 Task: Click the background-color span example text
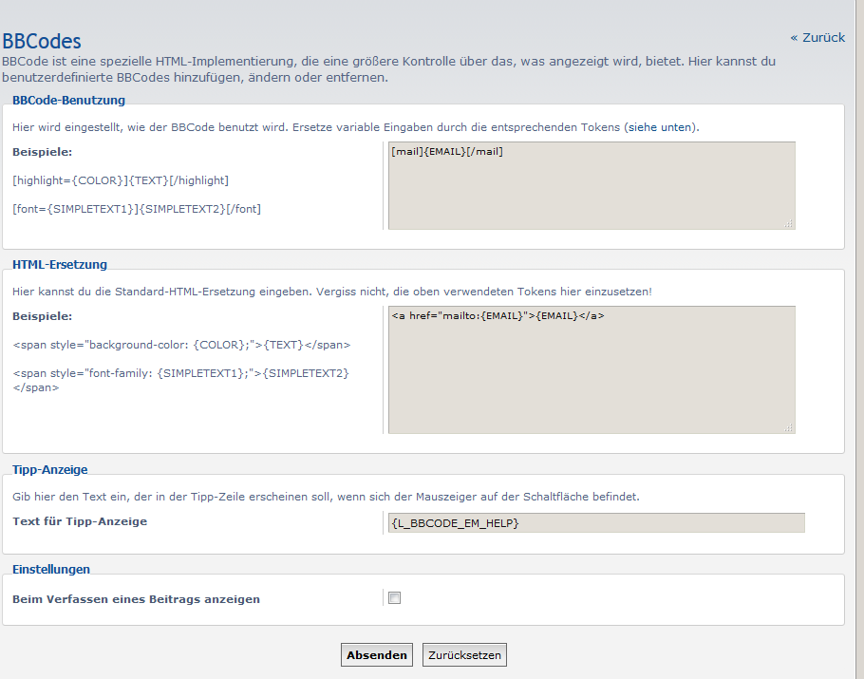click(x=181, y=345)
